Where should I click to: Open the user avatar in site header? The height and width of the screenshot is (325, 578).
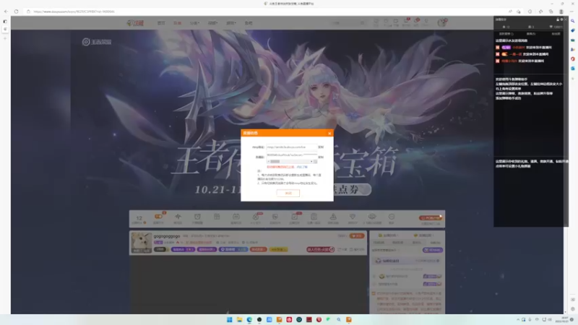tap(441, 23)
